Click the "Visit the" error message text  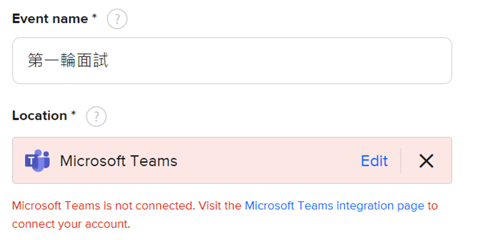tap(220, 206)
